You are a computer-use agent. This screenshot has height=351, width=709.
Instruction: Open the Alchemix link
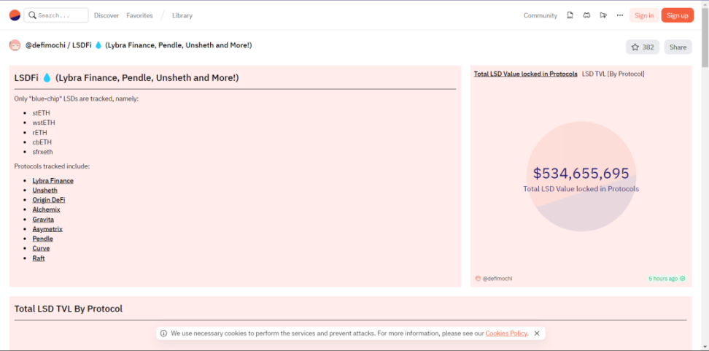(x=46, y=210)
